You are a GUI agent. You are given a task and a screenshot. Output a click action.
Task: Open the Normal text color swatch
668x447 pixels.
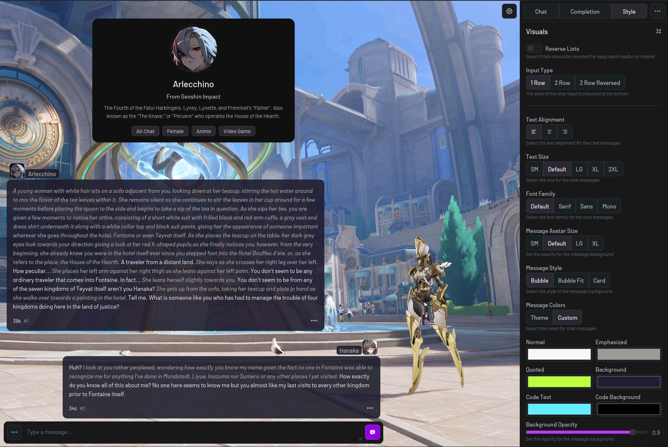tap(559, 354)
